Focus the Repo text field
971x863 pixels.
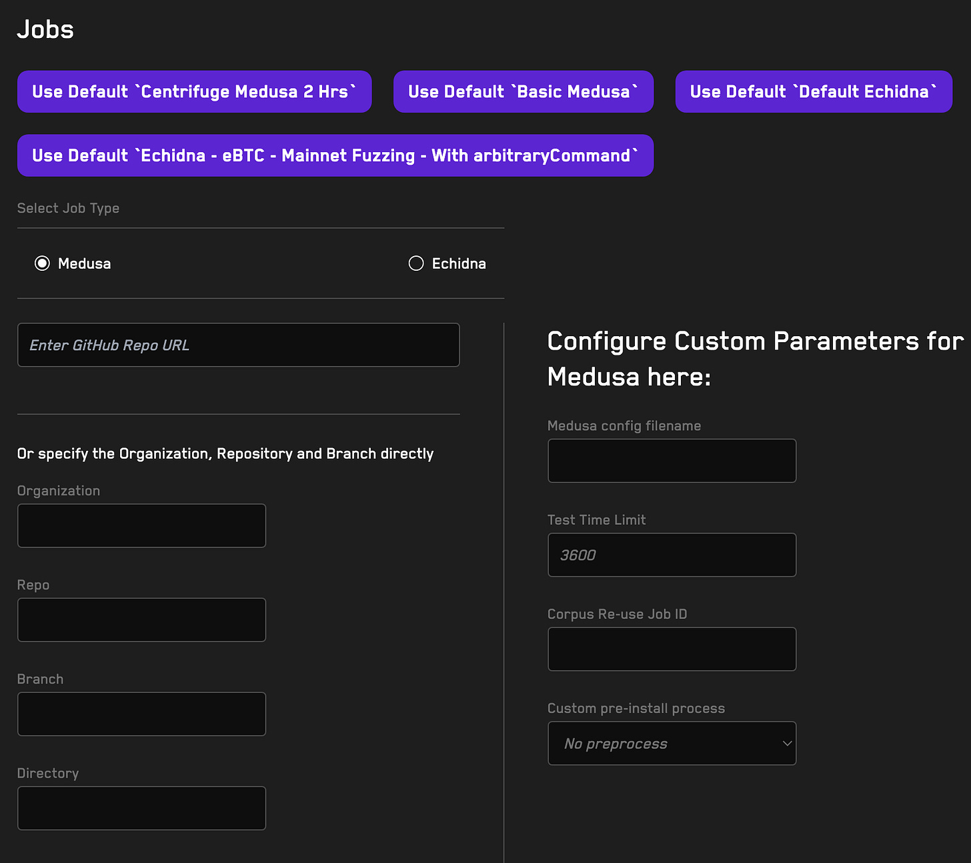141,620
